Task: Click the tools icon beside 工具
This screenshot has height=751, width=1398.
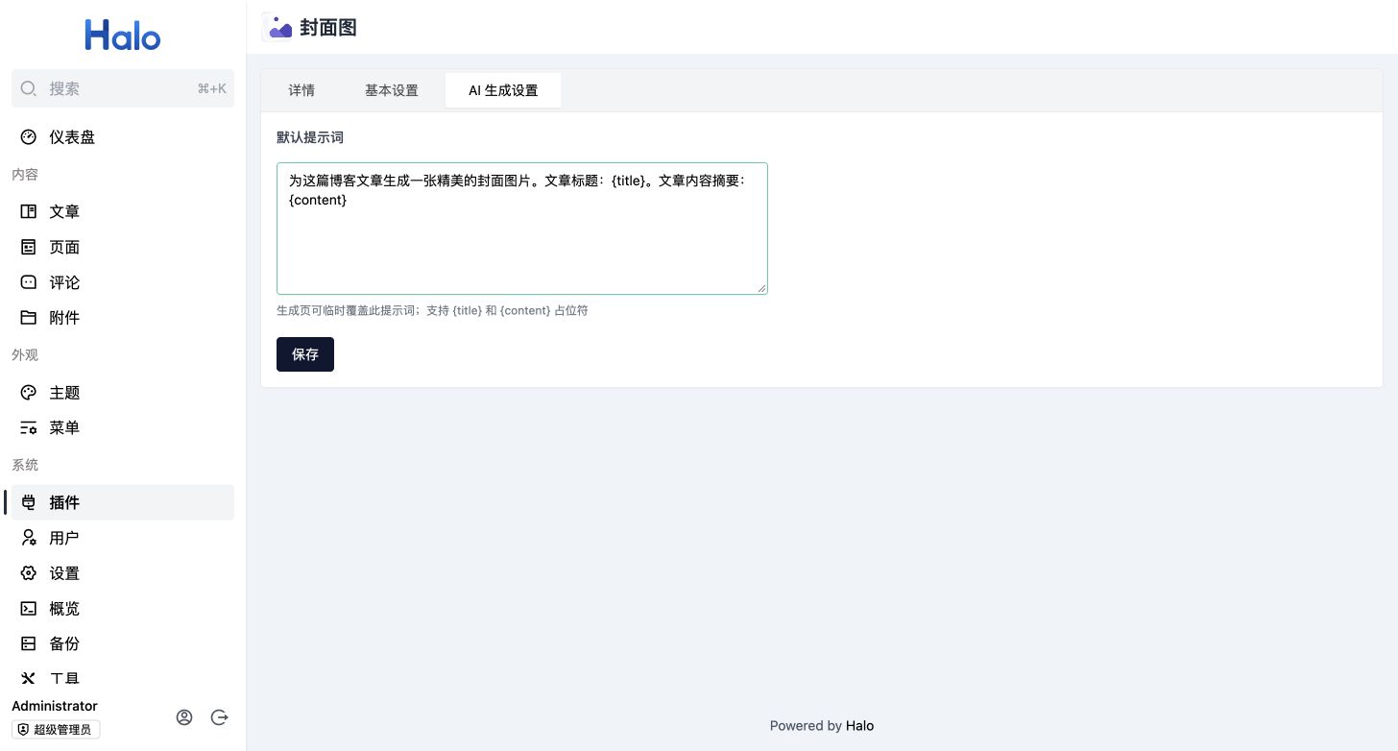Action: coord(29,678)
